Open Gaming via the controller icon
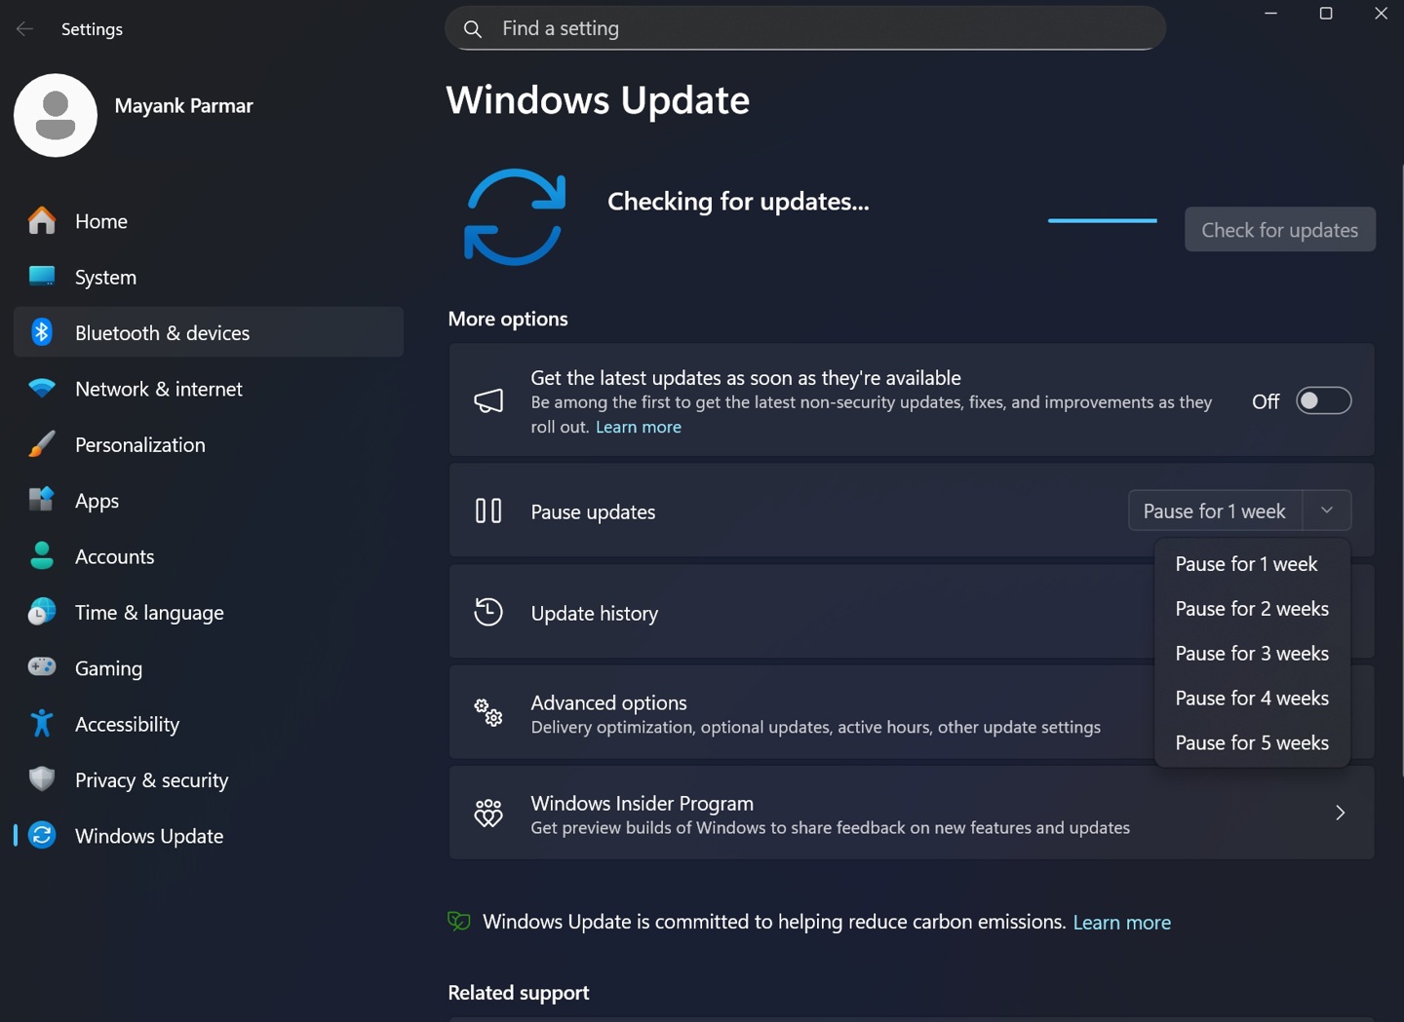 42,667
